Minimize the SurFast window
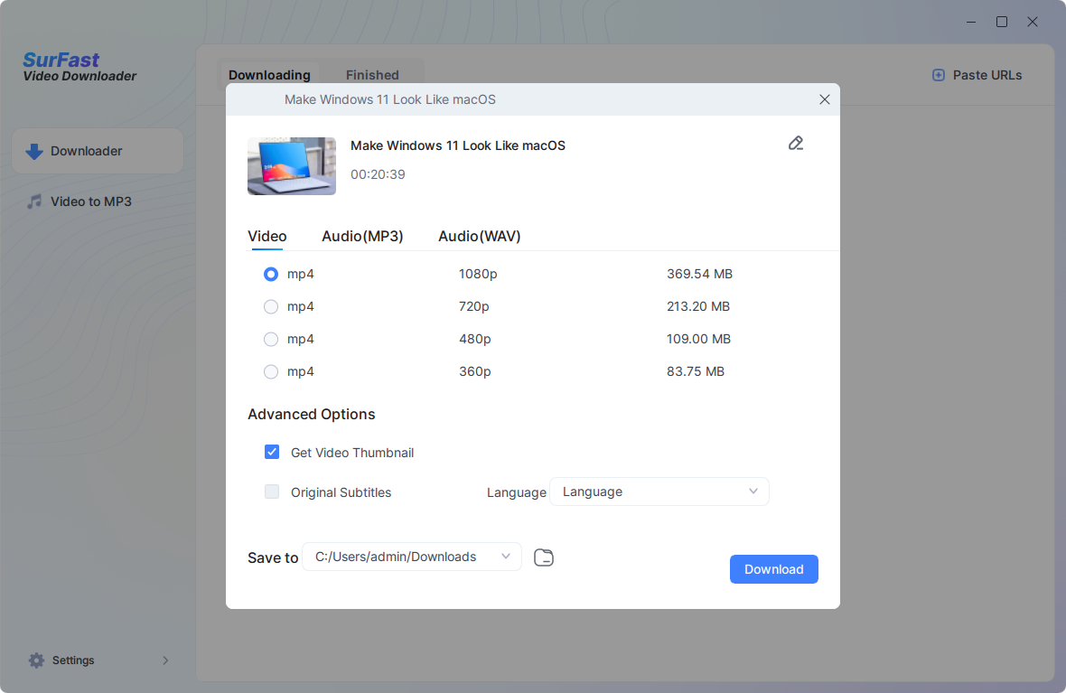1066x693 pixels. pyautogui.click(x=971, y=22)
